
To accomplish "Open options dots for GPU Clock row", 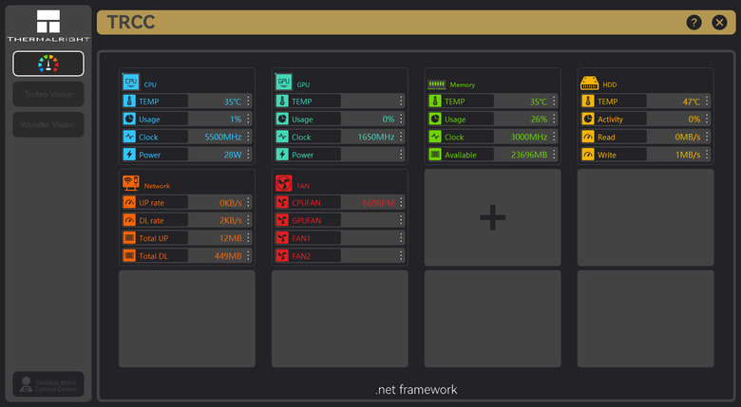I will point(401,137).
